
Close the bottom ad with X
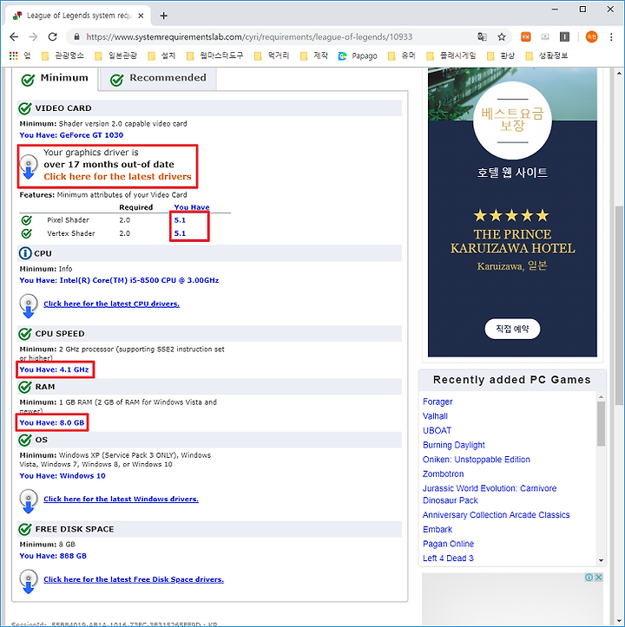point(598,577)
